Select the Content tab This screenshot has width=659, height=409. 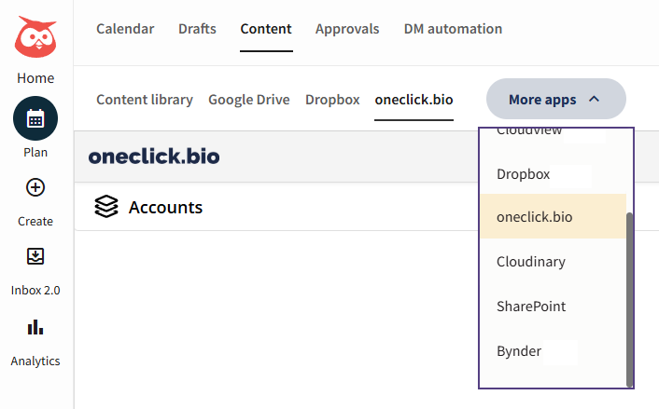(x=266, y=29)
